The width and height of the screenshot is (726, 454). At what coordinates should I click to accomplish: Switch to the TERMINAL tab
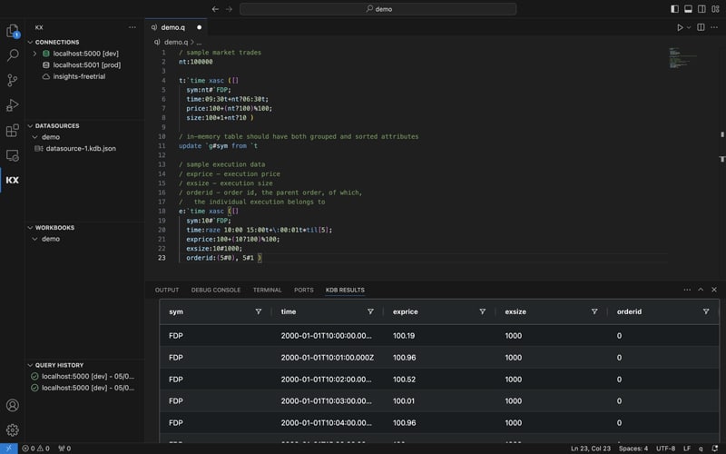point(267,290)
